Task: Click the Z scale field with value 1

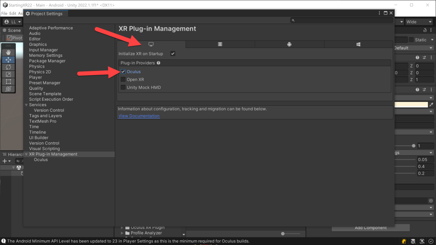Action: click(425, 79)
